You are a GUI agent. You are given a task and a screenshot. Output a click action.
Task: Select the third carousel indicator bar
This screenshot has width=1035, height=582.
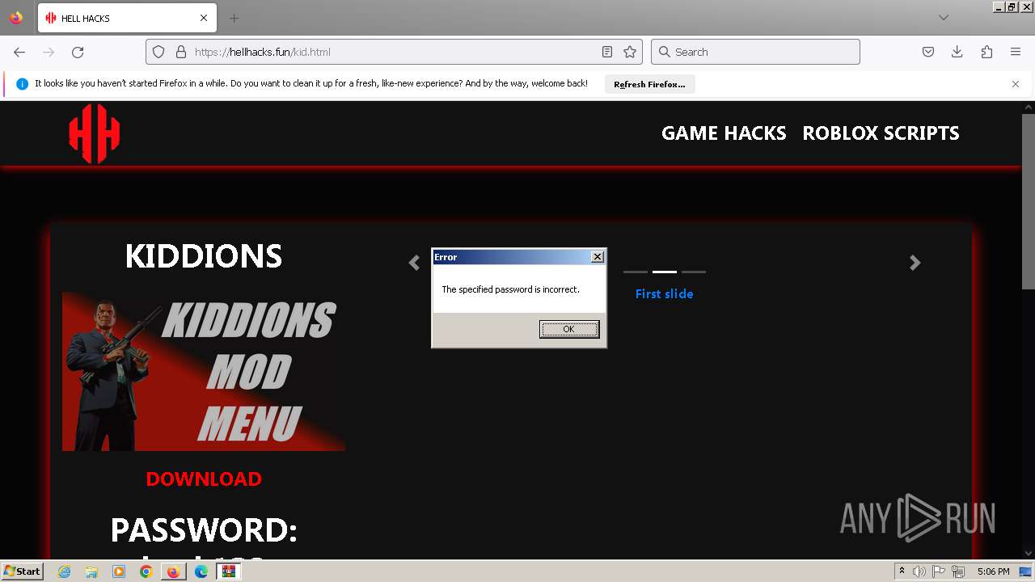pyautogui.click(x=694, y=272)
